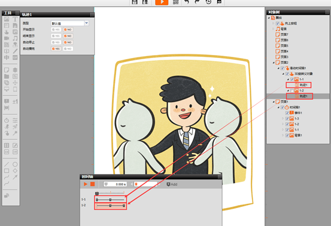The height and width of the screenshot is (226, 331).
Task: Select the monitor screen tool
Action: click(7, 89)
